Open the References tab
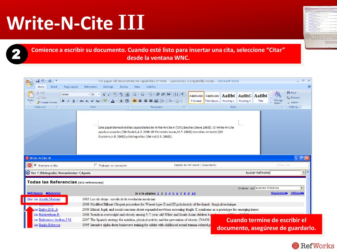The width and height of the screenshot is (337, 252). pyautogui.click(x=91, y=87)
